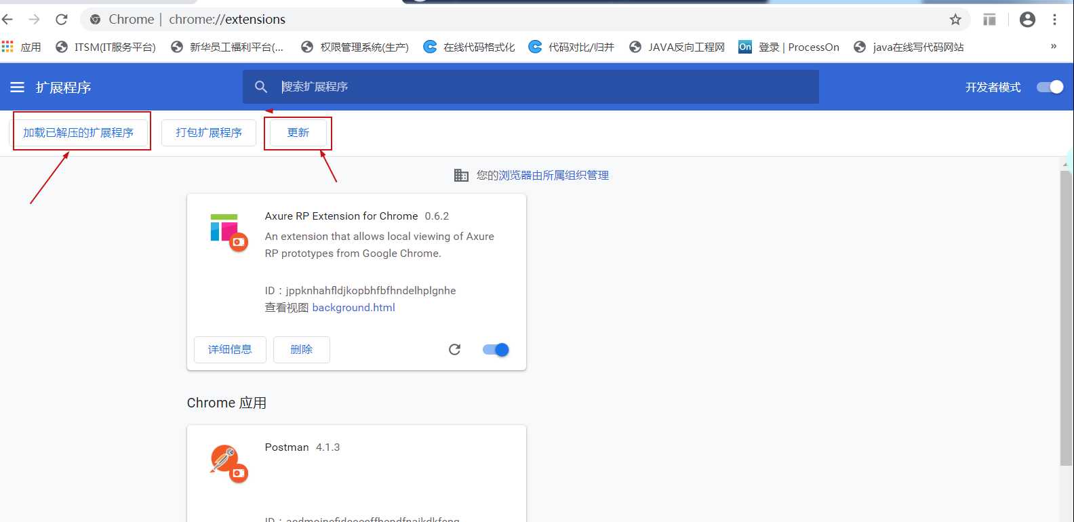Open the ITSM(IT服务平台) bookmark
Image resolution: width=1074 pixels, height=522 pixels.
pyautogui.click(x=106, y=47)
